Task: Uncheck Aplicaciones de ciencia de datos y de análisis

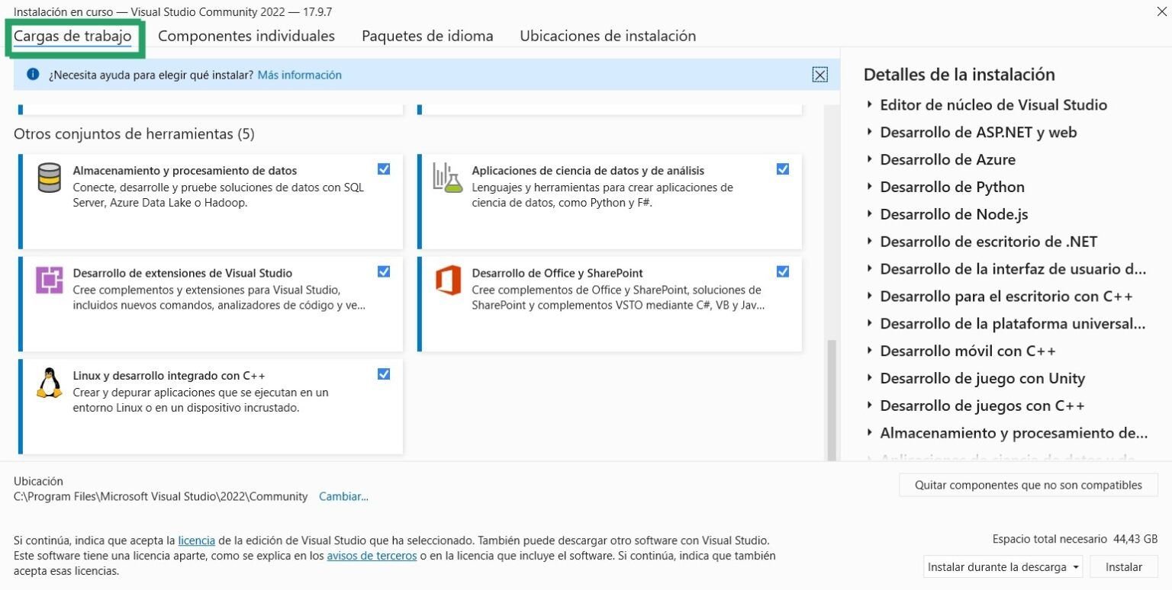Action: (x=782, y=168)
